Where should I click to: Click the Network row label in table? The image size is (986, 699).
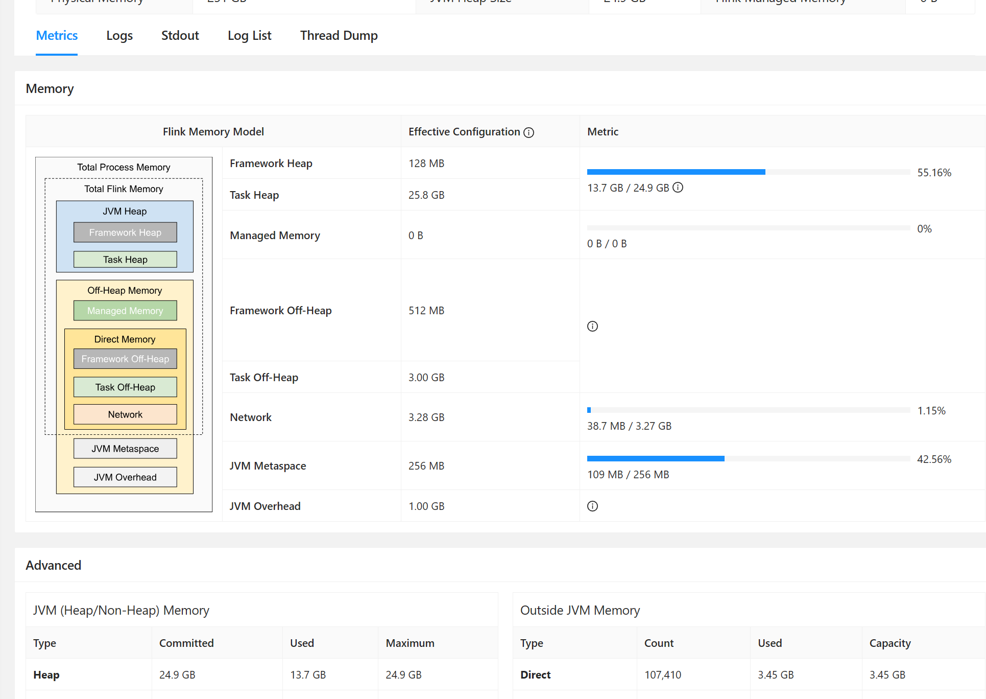[251, 417]
